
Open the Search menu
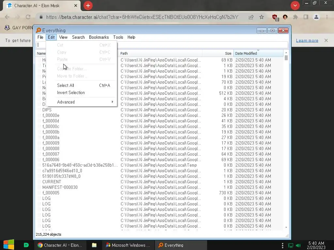click(78, 37)
